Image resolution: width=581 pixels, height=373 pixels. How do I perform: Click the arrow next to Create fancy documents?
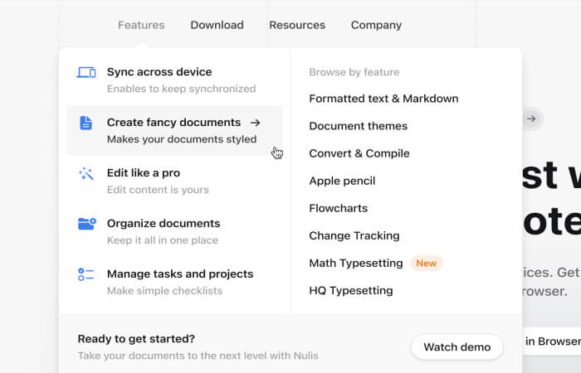(x=256, y=123)
